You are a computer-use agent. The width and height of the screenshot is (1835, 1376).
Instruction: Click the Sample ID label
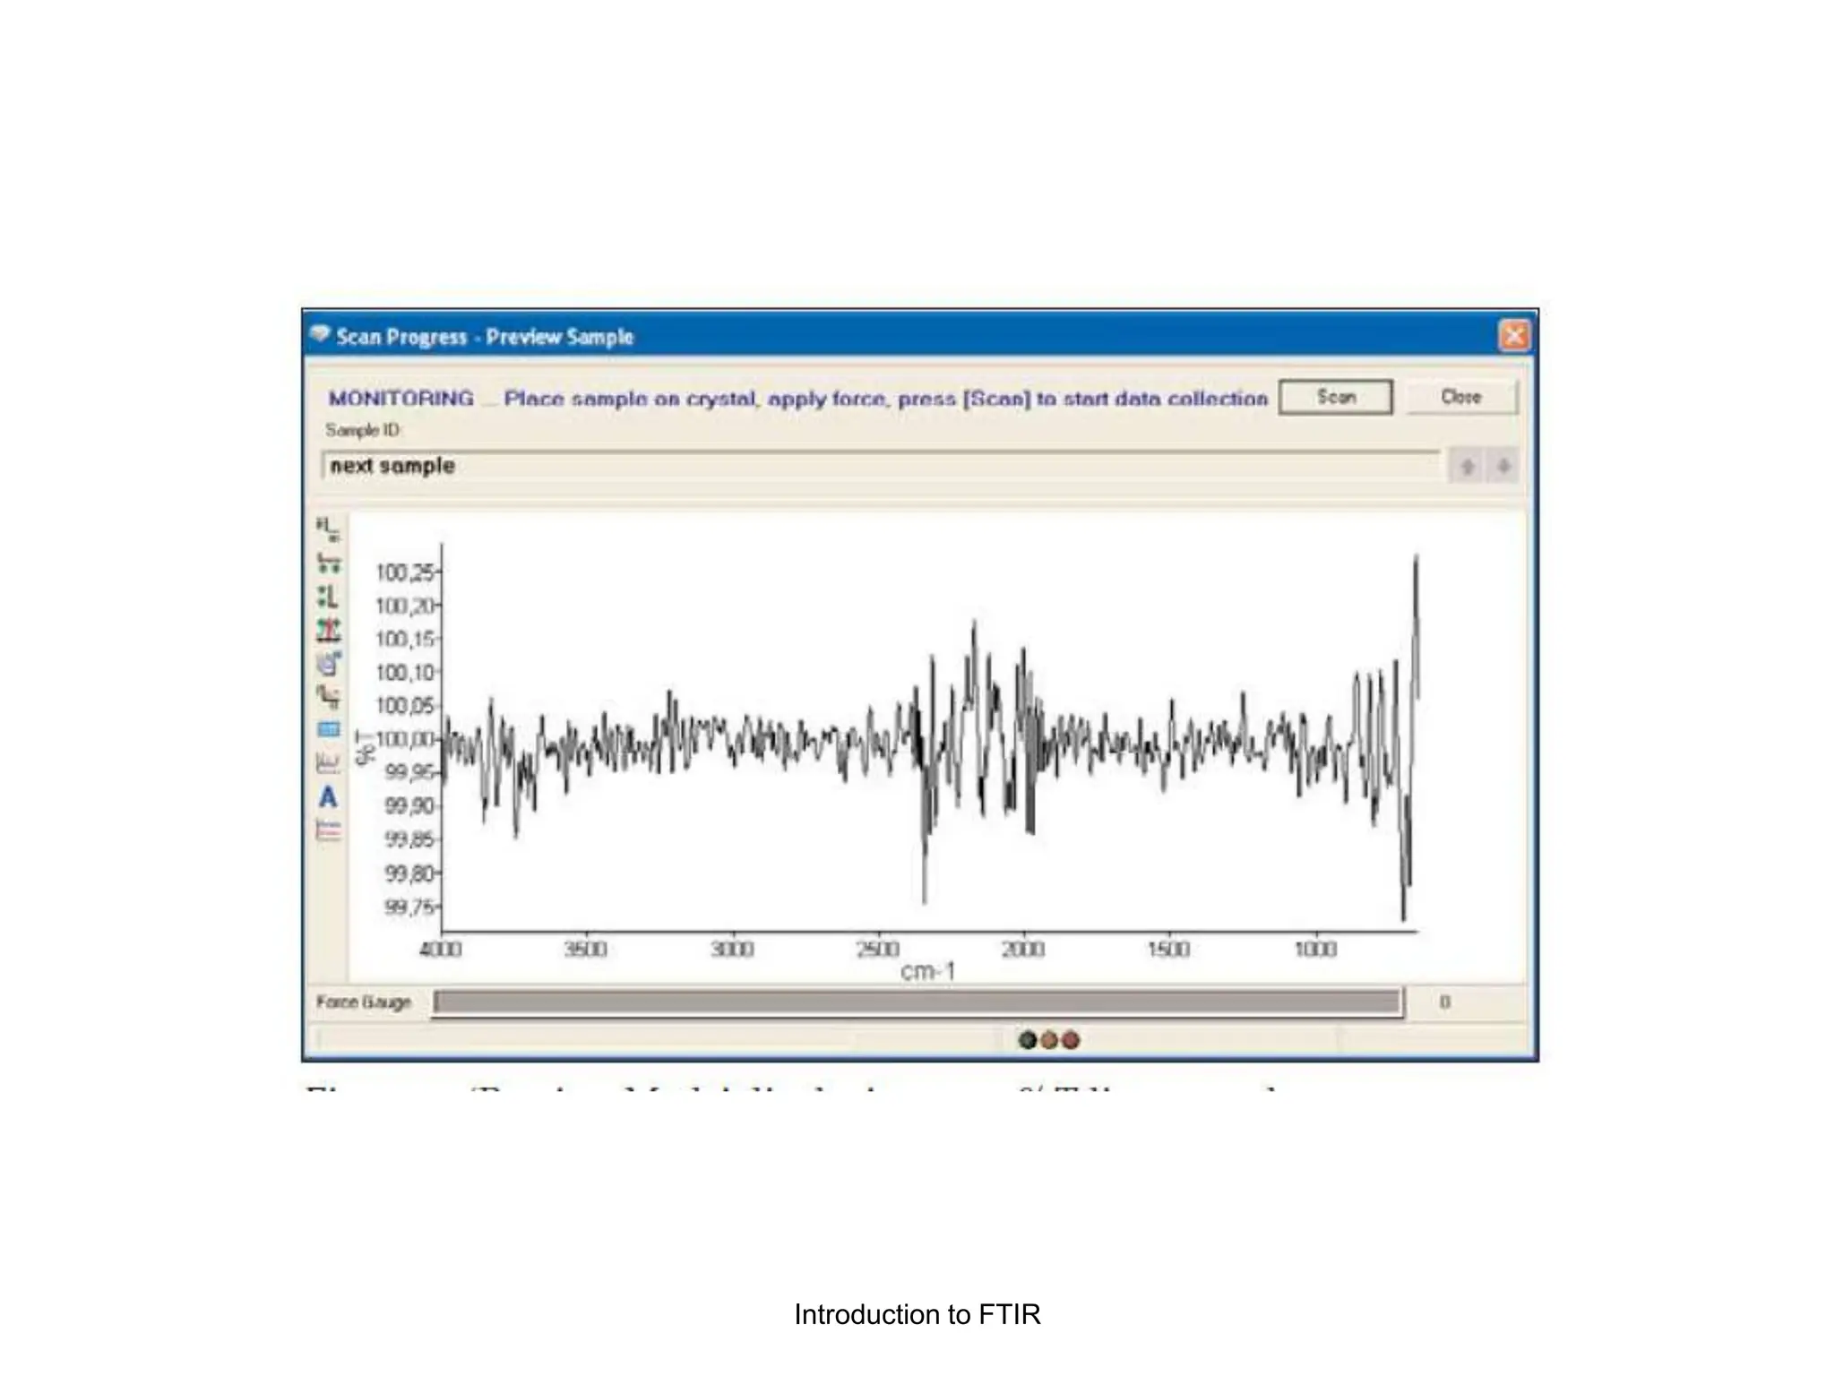pos(363,430)
